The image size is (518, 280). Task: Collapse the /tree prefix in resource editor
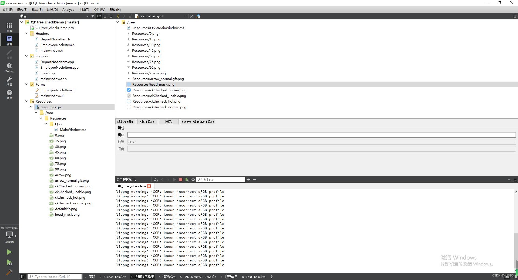click(118, 22)
